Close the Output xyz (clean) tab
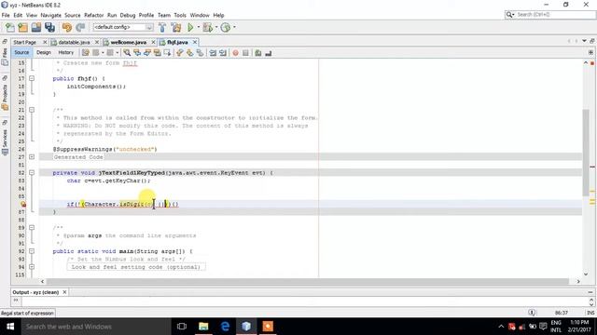The height and width of the screenshot is (335, 597). coord(64,292)
